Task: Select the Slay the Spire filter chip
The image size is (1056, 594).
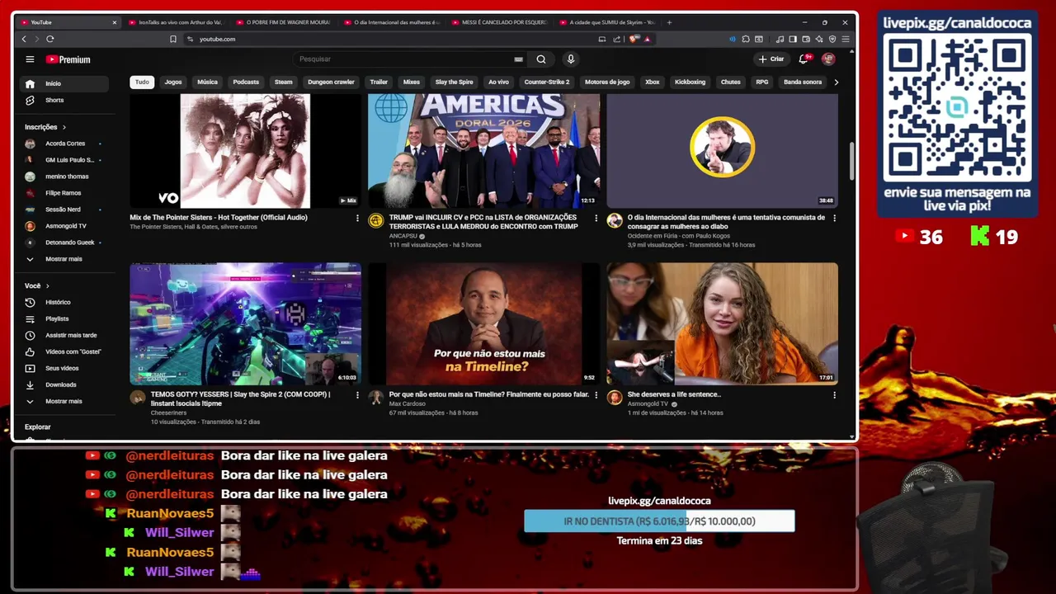Action: tap(454, 82)
